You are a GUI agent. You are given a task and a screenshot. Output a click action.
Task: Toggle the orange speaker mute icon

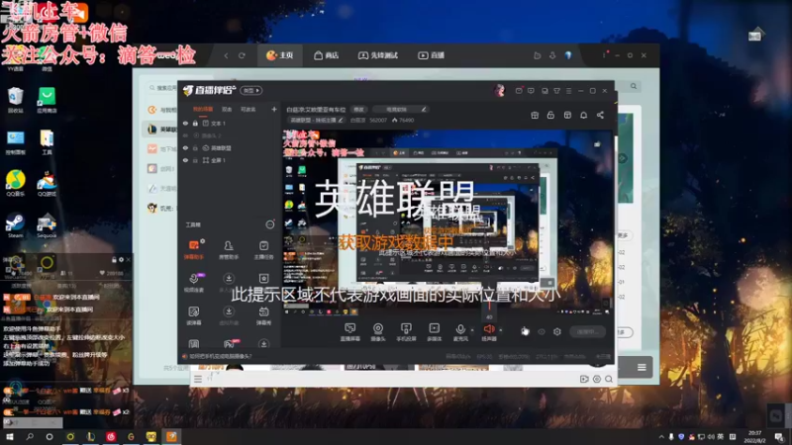[x=488, y=329]
